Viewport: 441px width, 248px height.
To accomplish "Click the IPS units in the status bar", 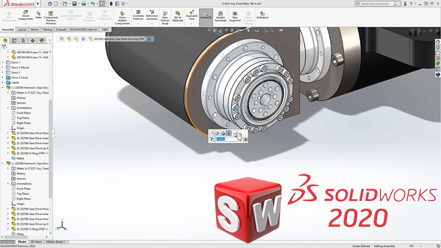I will [x=412, y=246].
